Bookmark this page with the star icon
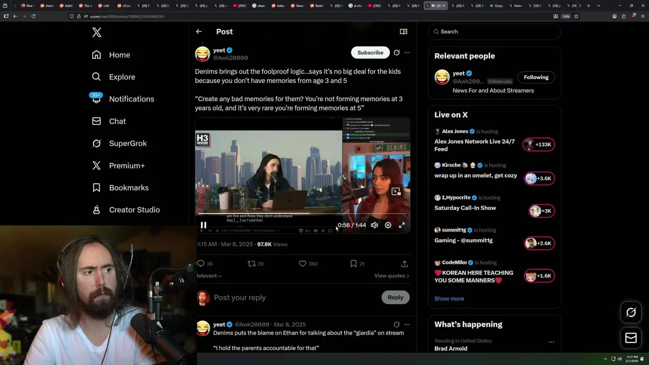649x365 pixels. click(576, 16)
